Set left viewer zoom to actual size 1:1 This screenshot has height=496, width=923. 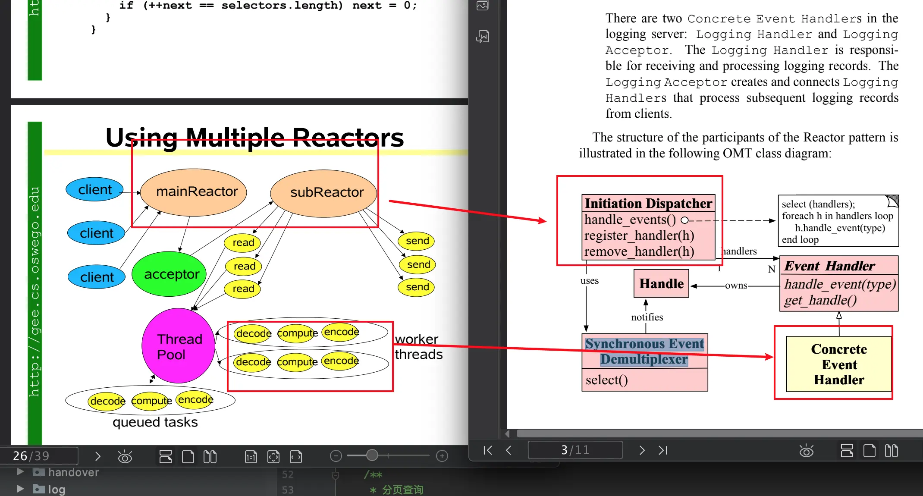tap(251, 456)
